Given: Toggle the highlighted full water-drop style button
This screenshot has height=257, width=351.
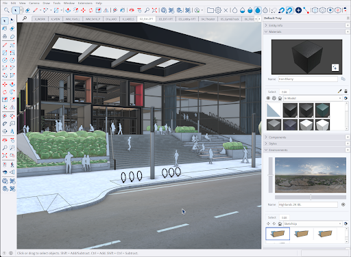Looking at the screenshot, I should (258, 10).
